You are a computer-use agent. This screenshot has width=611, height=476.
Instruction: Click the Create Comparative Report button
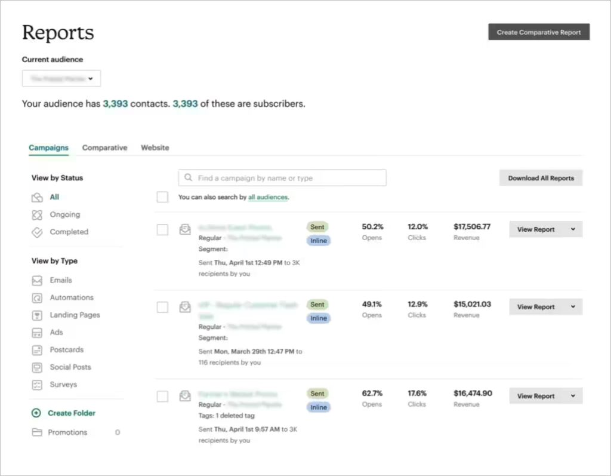pos(538,32)
